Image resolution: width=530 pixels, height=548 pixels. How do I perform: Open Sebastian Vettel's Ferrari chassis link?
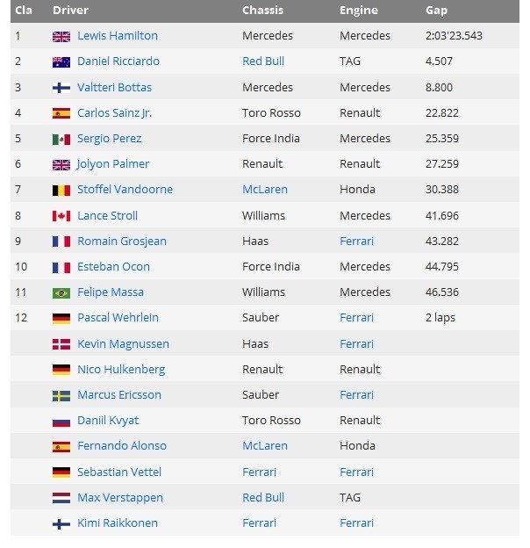click(259, 472)
